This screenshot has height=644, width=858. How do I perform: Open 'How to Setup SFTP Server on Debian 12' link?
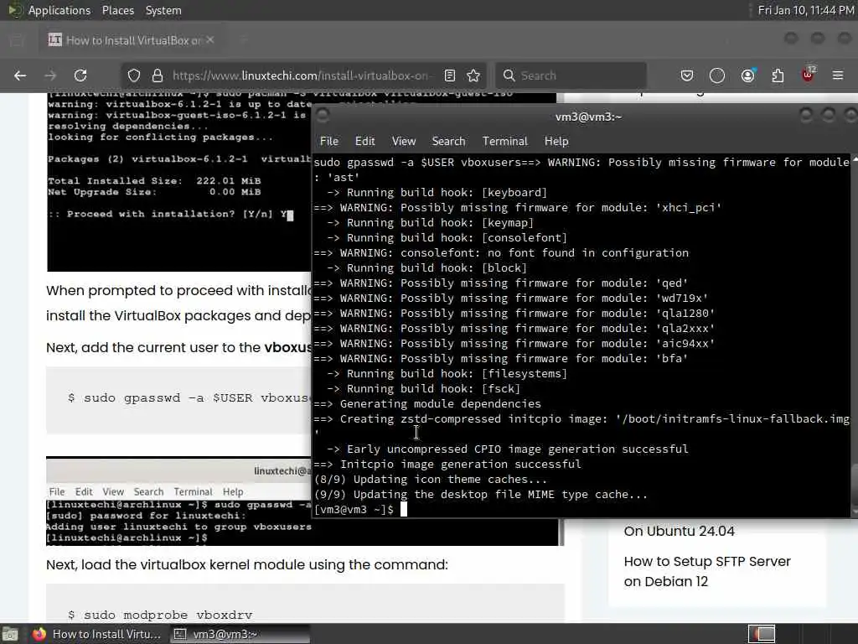coord(707,571)
